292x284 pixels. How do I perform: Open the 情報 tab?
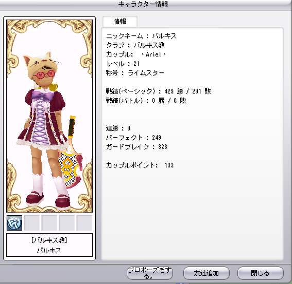120,22
